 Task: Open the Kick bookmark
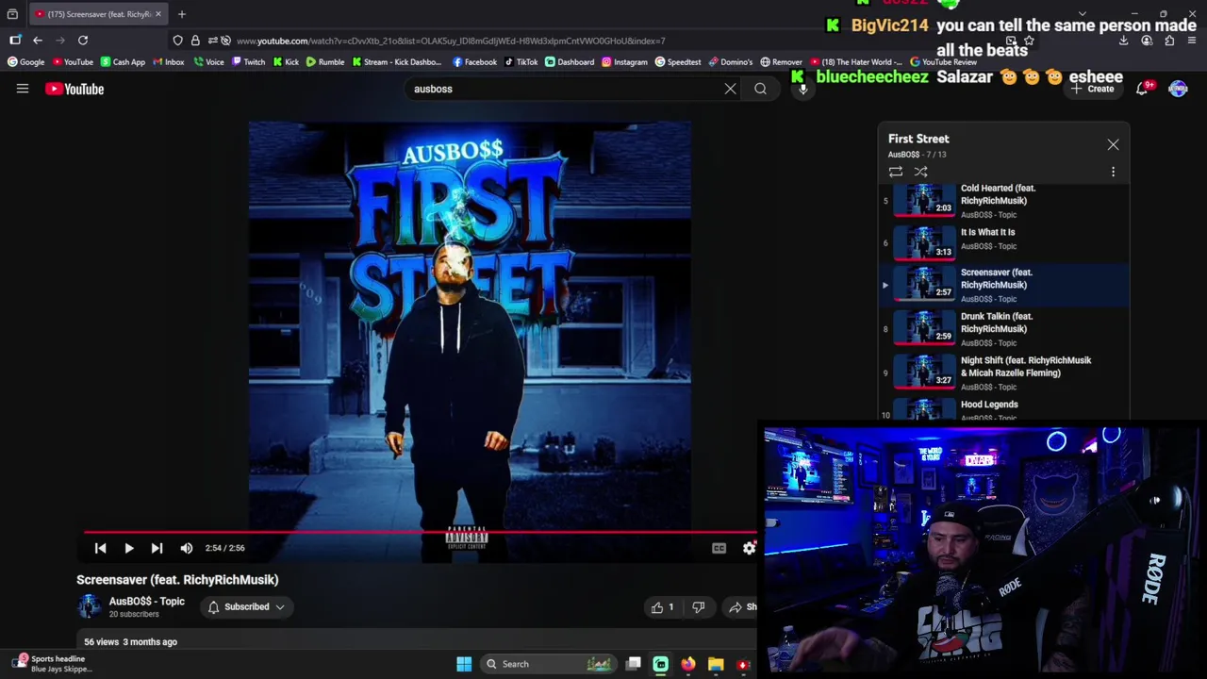tap(286, 62)
